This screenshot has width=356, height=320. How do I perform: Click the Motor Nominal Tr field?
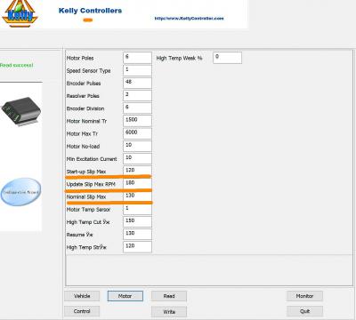pyautogui.click(x=137, y=121)
